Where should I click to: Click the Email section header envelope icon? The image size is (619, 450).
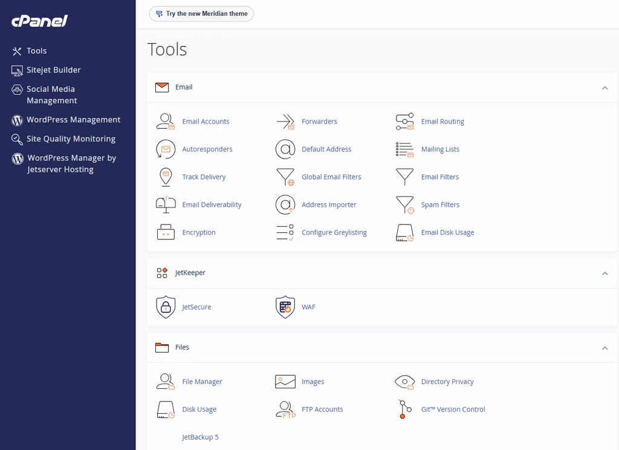(x=162, y=87)
